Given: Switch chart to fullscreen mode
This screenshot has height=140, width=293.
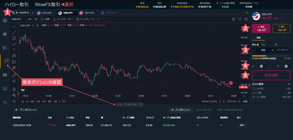Looking at the screenshot, I should click(240, 19).
